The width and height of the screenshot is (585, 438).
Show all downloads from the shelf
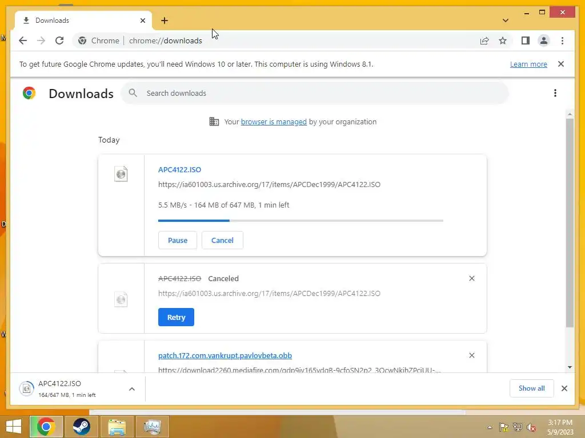pyautogui.click(x=531, y=388)
